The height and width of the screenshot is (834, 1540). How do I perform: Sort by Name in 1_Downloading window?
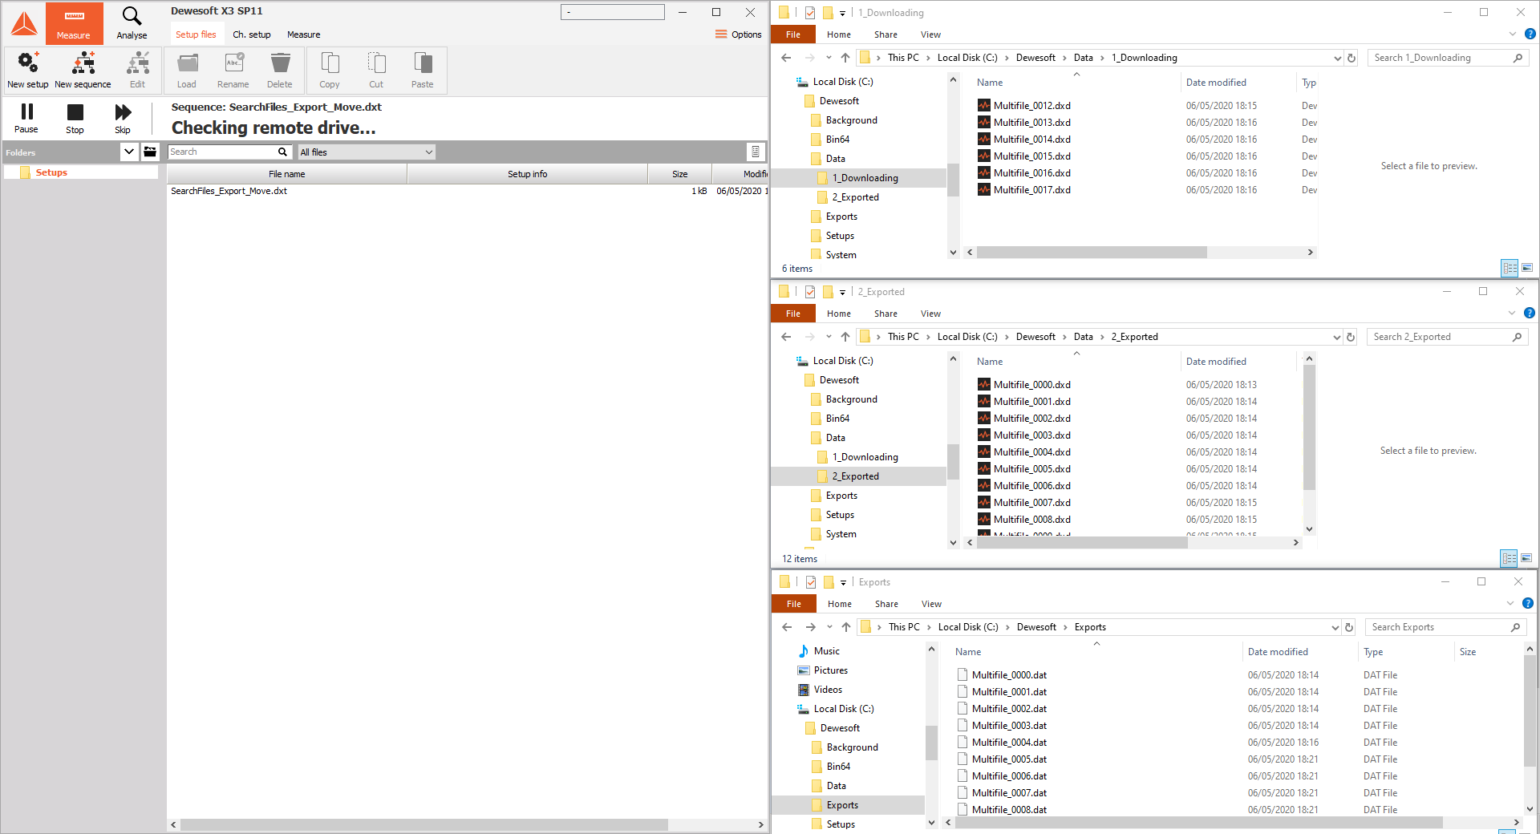coord(990,83)
